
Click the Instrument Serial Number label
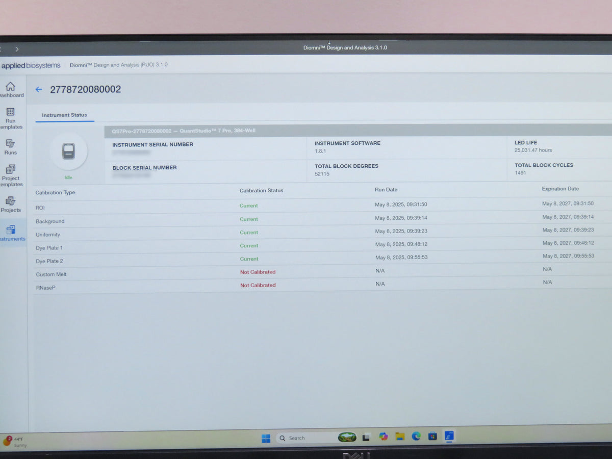coord(152,145)
